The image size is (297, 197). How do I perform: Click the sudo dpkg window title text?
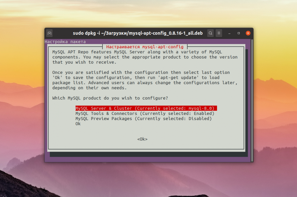(x=138, y=33)
